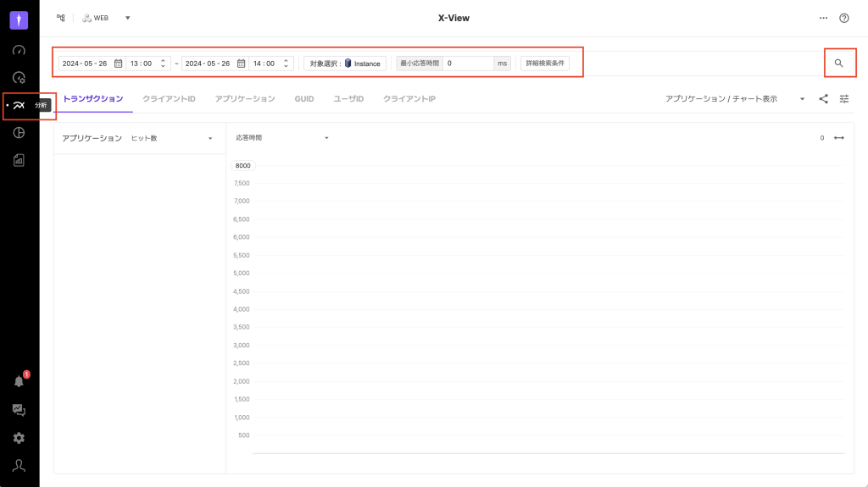Image resolution: width=868 pixels, height=487 pixels.
Task: Click the 対象選択 Instance button
Action: pyautogui.click(x=345, y=64)
